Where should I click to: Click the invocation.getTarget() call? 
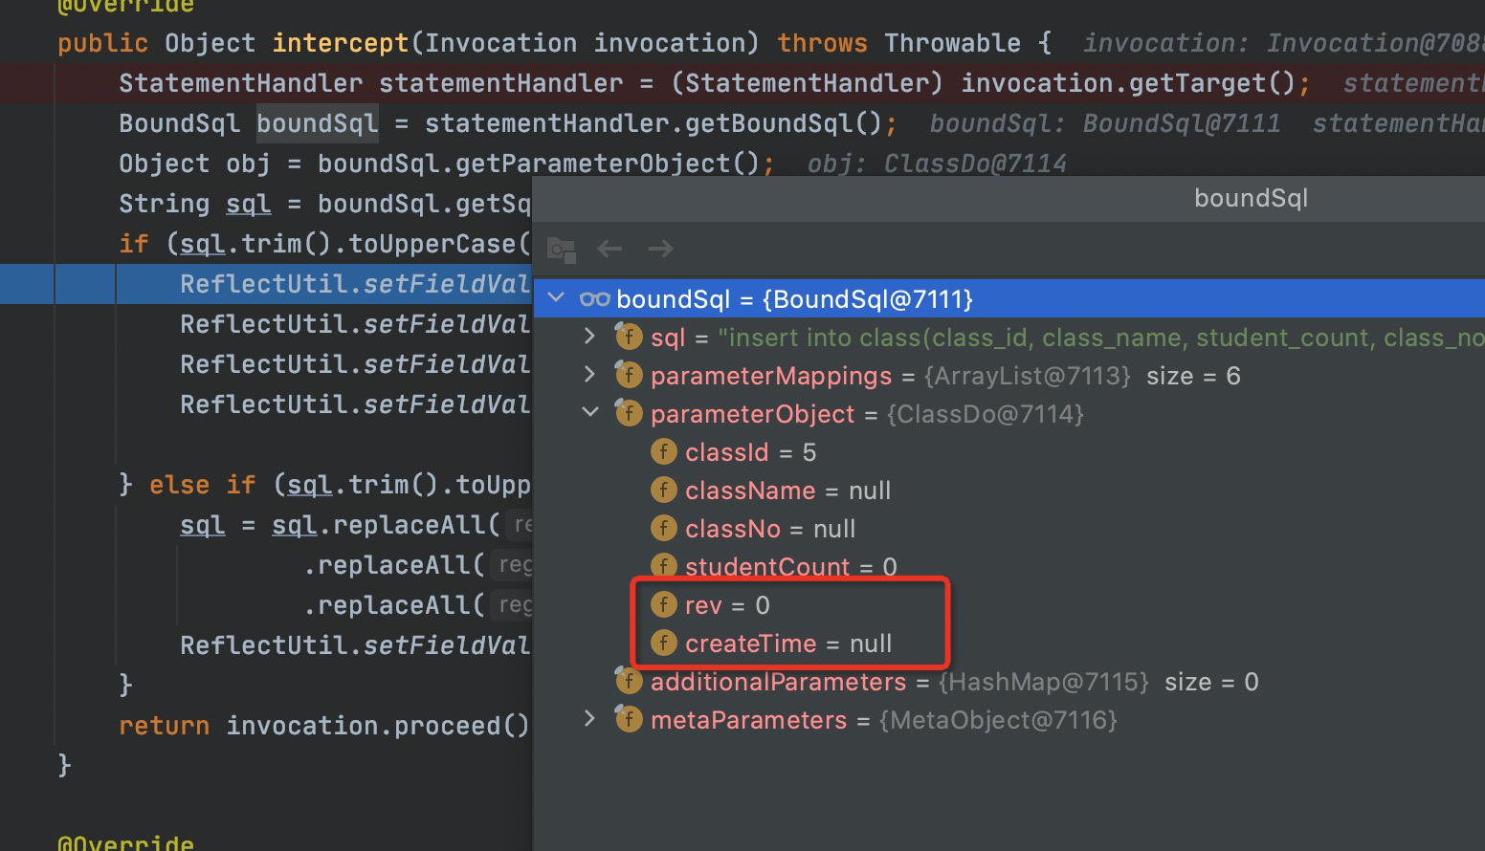[1128, 83]
